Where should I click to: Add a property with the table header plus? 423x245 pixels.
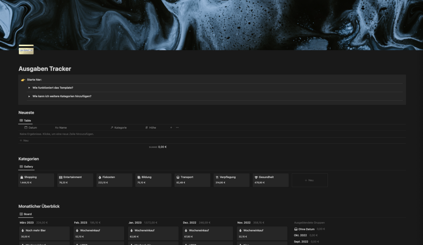point(171,127)
